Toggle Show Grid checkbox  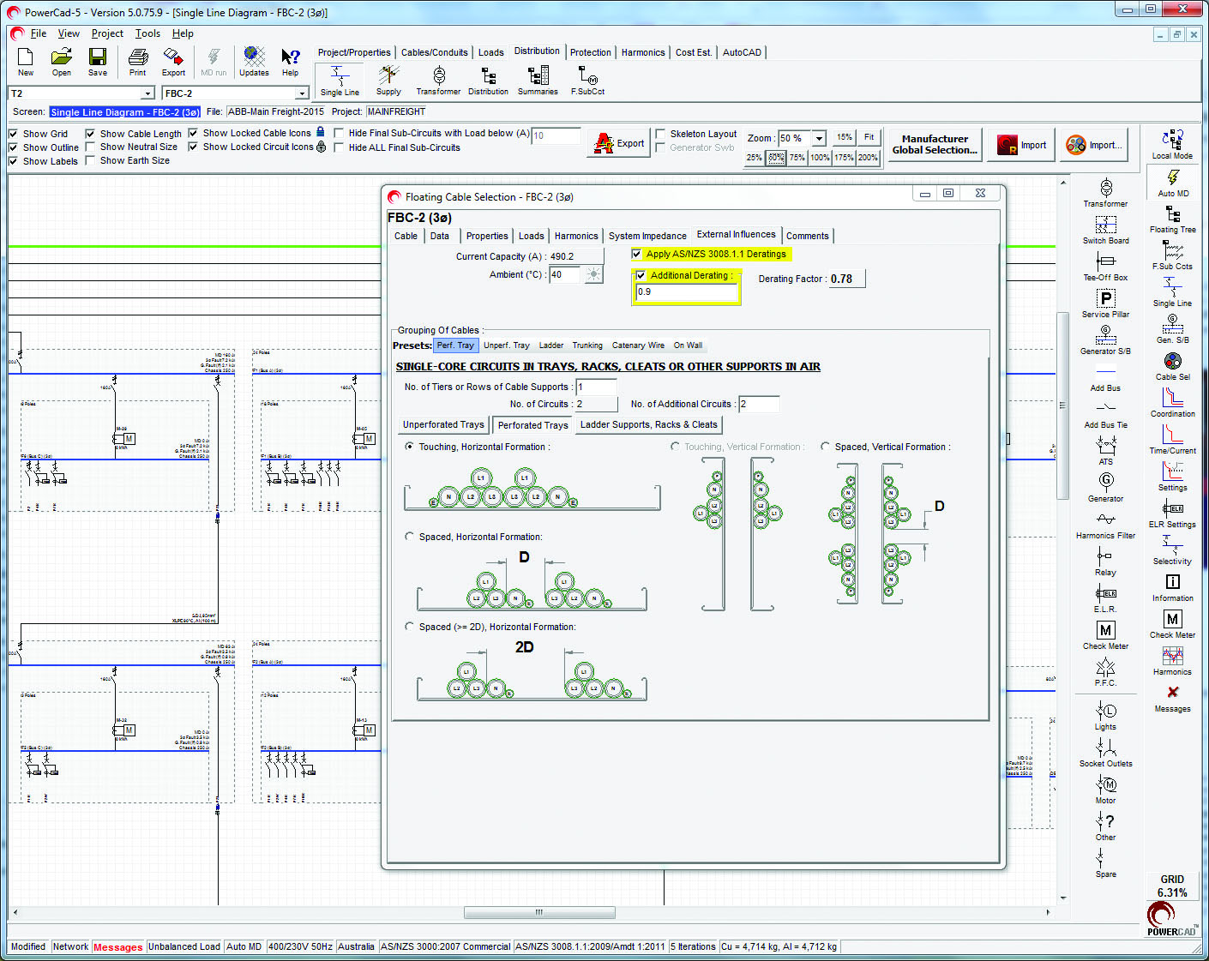(14, 134)
